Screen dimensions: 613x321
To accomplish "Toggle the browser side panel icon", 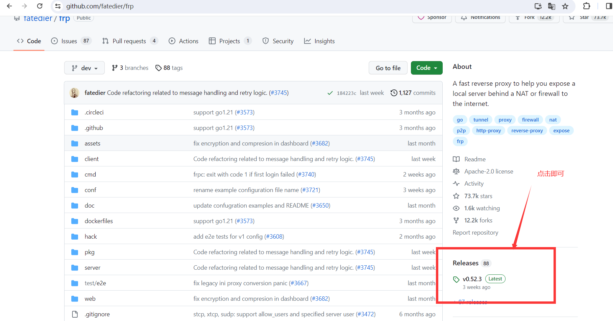I will coord(609,6).
